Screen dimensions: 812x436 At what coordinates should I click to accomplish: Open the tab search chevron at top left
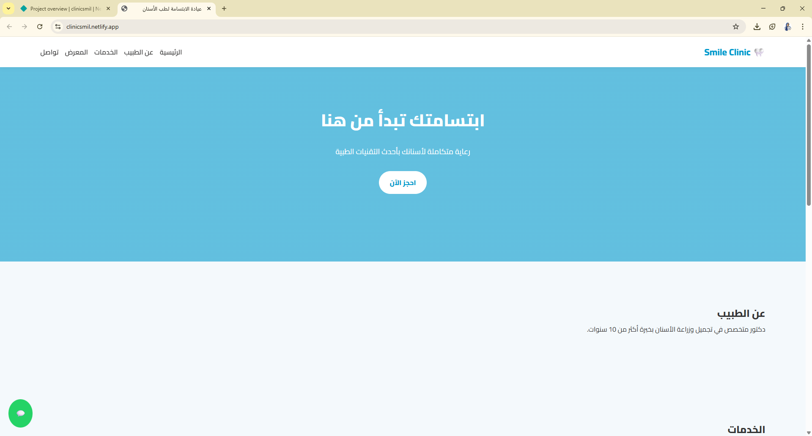pos(8,8)
